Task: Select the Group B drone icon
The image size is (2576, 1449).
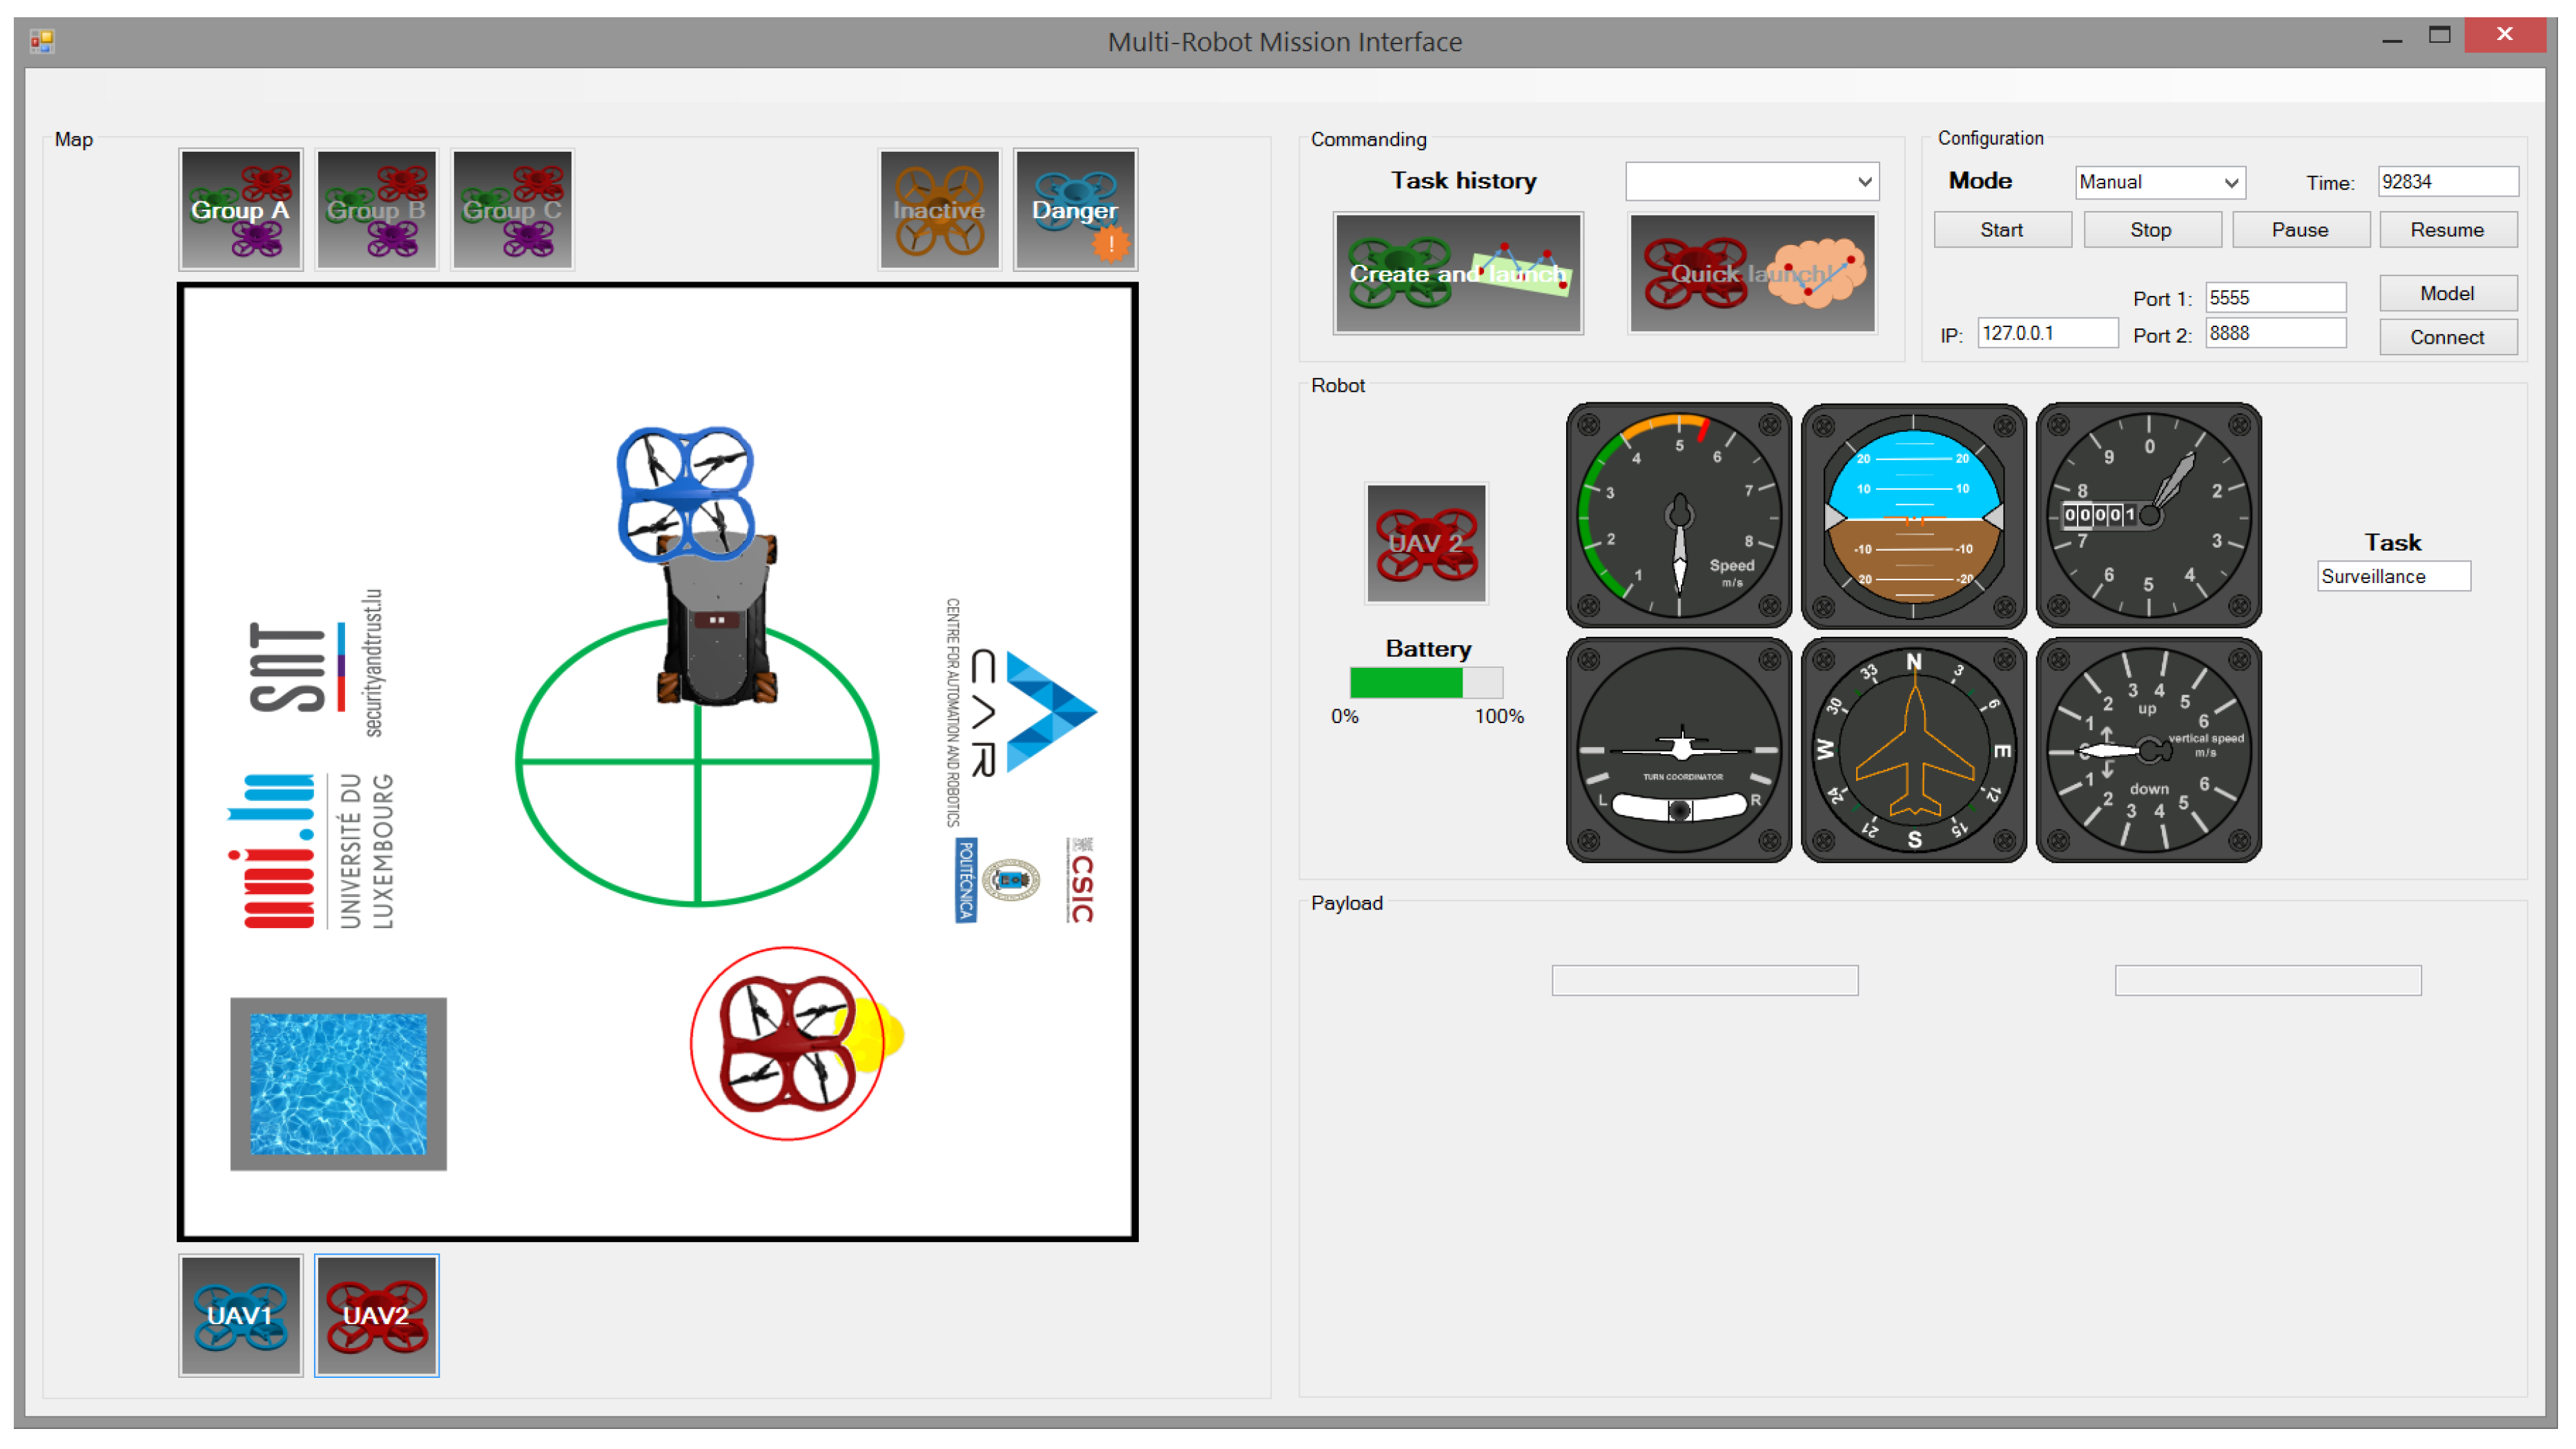Action: (376, 210)
